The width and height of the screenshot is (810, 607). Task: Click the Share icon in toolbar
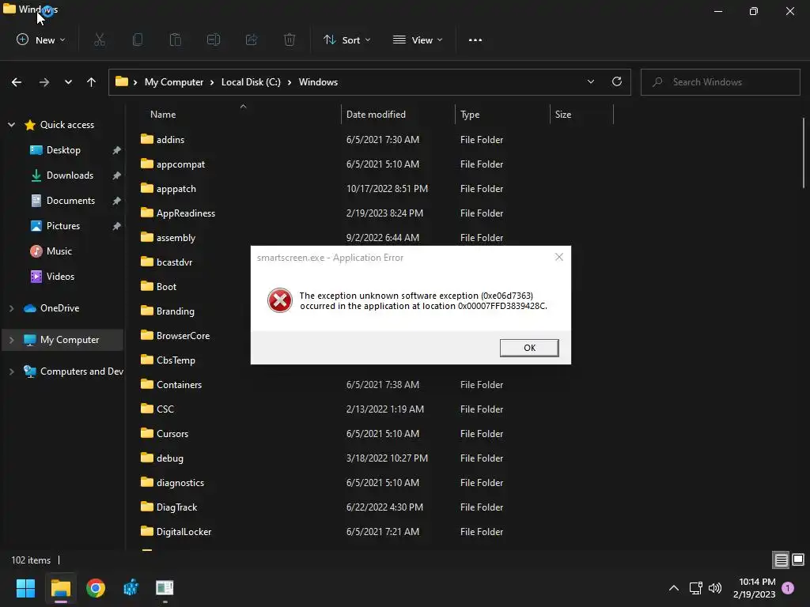point(252,40)
